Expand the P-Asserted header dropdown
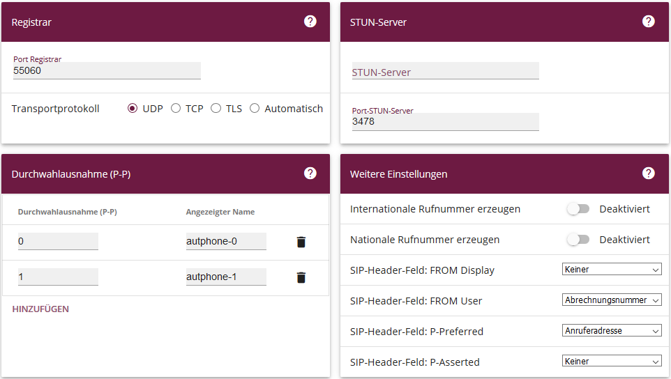This screenshot has height=379, width=671. 611,362
